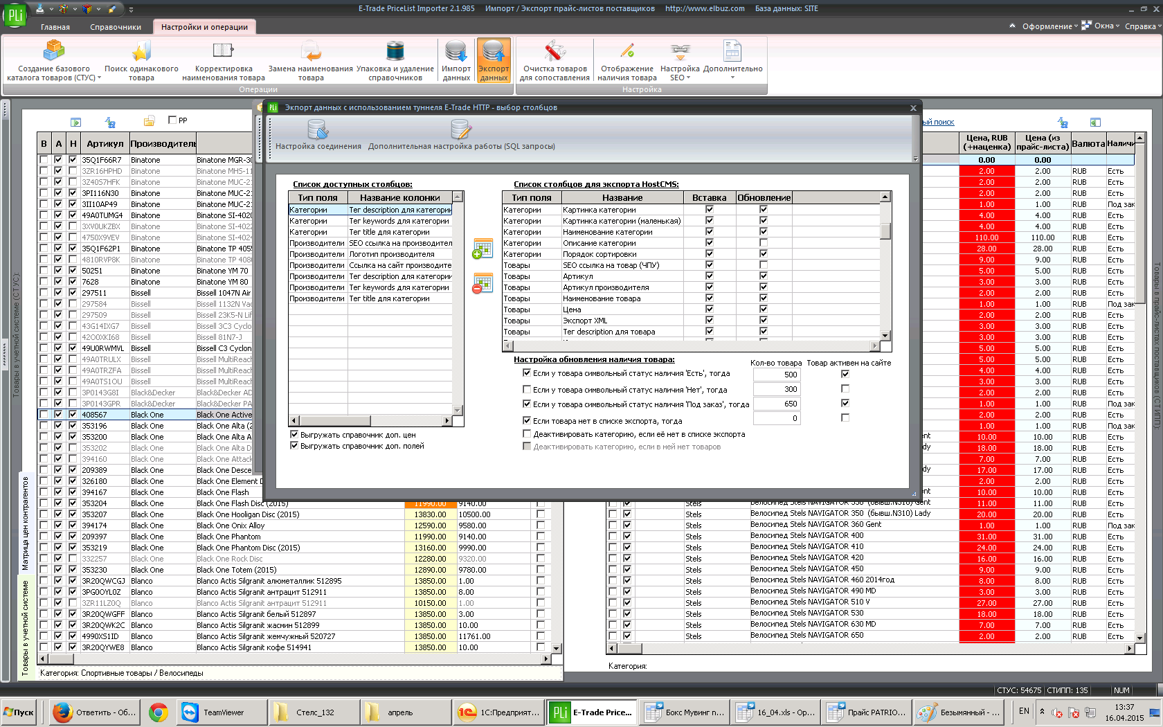
Task: Click the Экспорт данных ribbon icon
Action: point(494,61)
